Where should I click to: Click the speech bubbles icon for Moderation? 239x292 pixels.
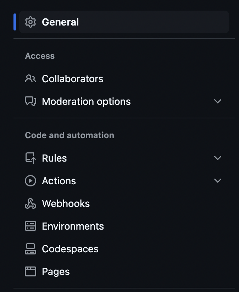(30, 101)
